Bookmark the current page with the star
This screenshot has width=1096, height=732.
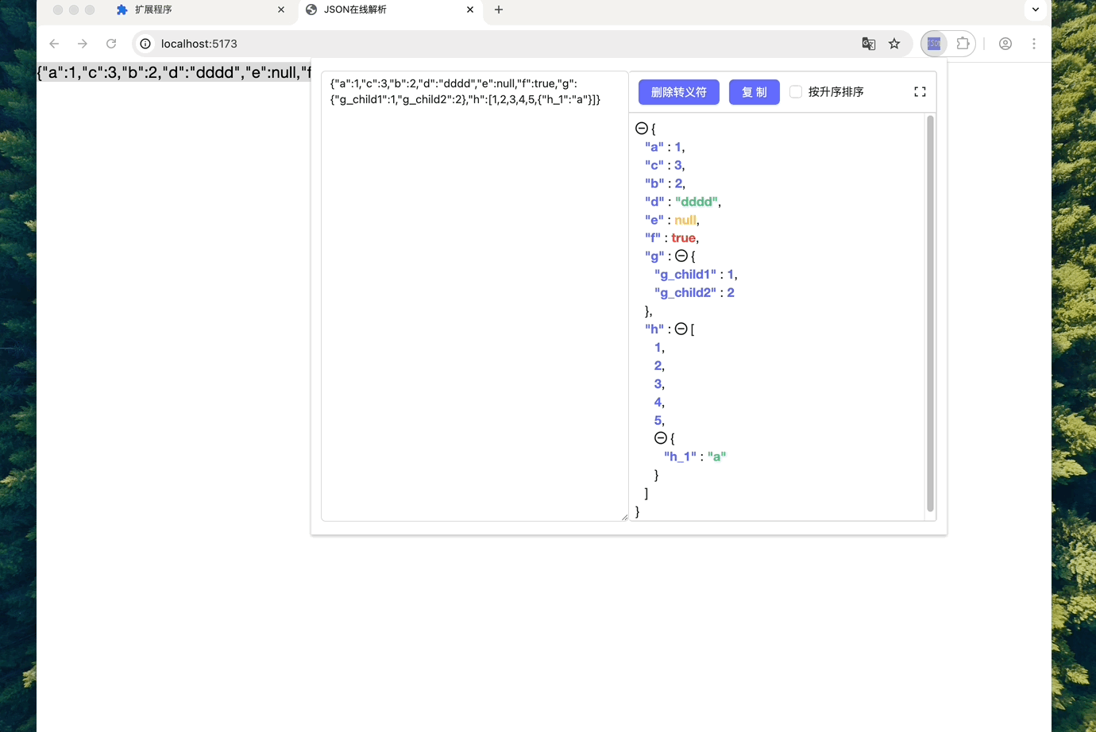[895, 44]
